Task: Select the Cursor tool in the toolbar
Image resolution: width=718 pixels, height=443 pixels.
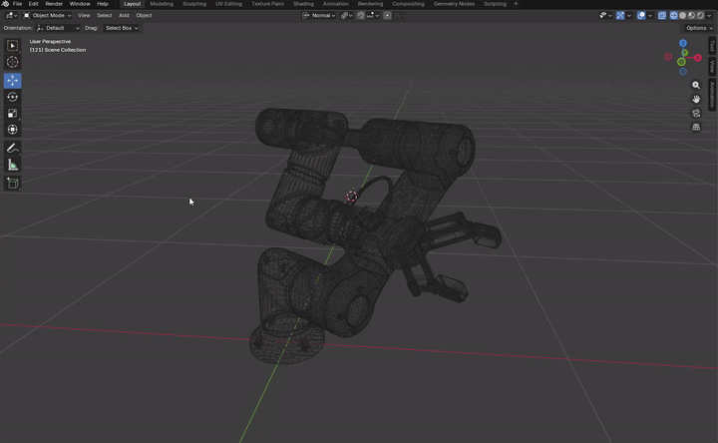Action: coord(12,62)
